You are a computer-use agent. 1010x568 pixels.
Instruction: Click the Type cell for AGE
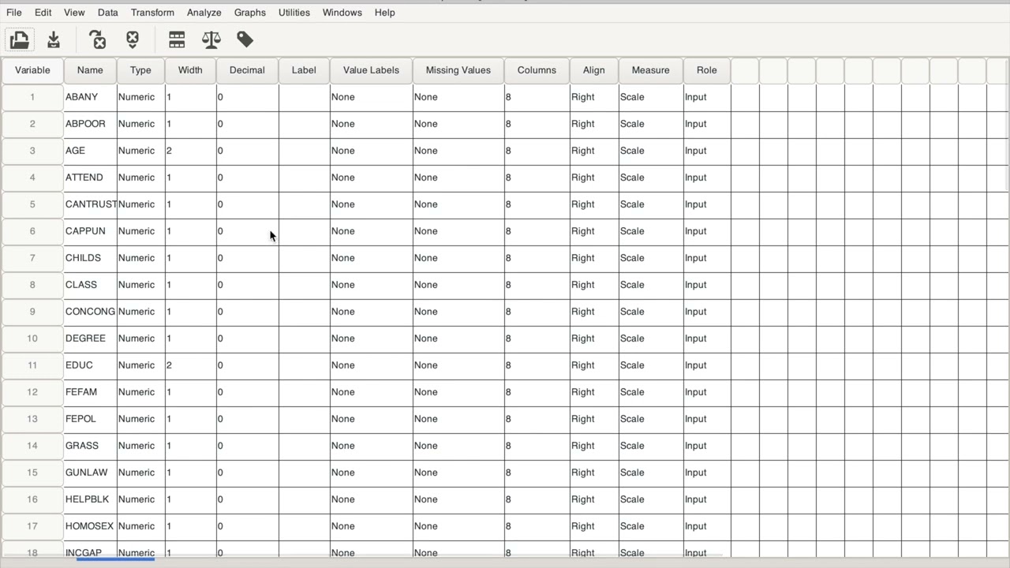[x=140, y=151]
